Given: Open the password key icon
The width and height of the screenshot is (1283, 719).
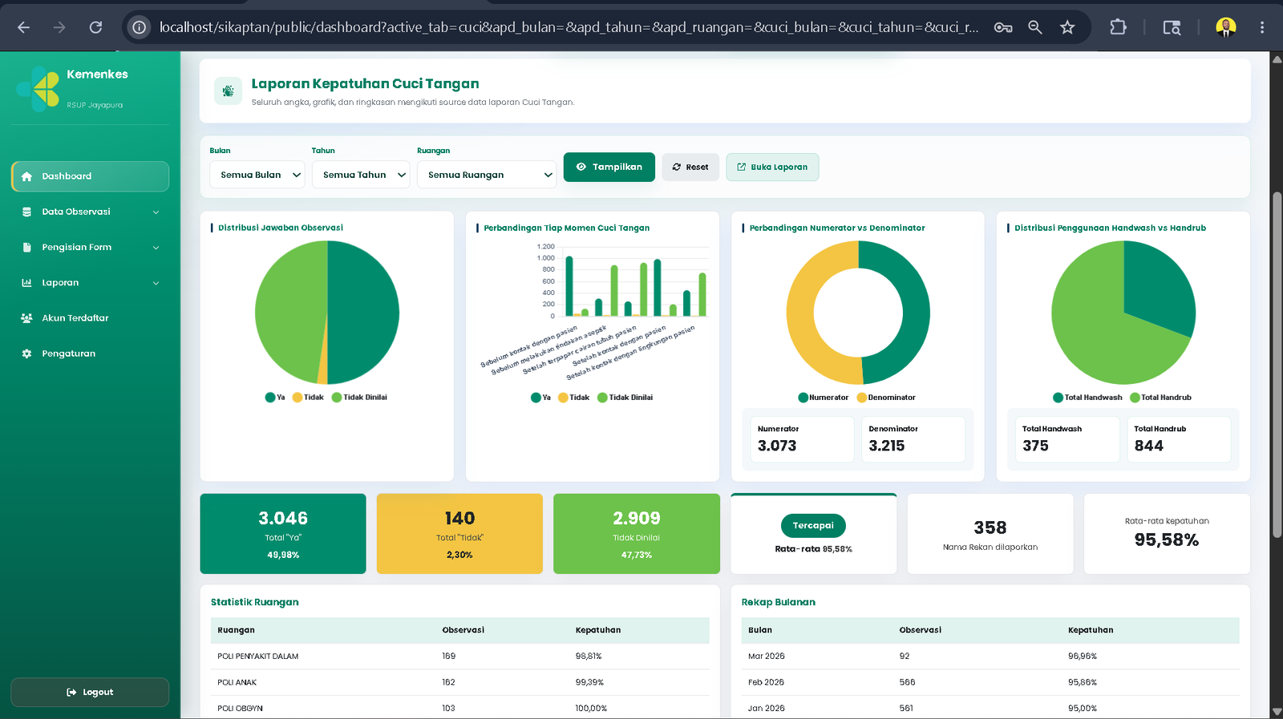Looking at the screenshot, I should coord(1003,27).
